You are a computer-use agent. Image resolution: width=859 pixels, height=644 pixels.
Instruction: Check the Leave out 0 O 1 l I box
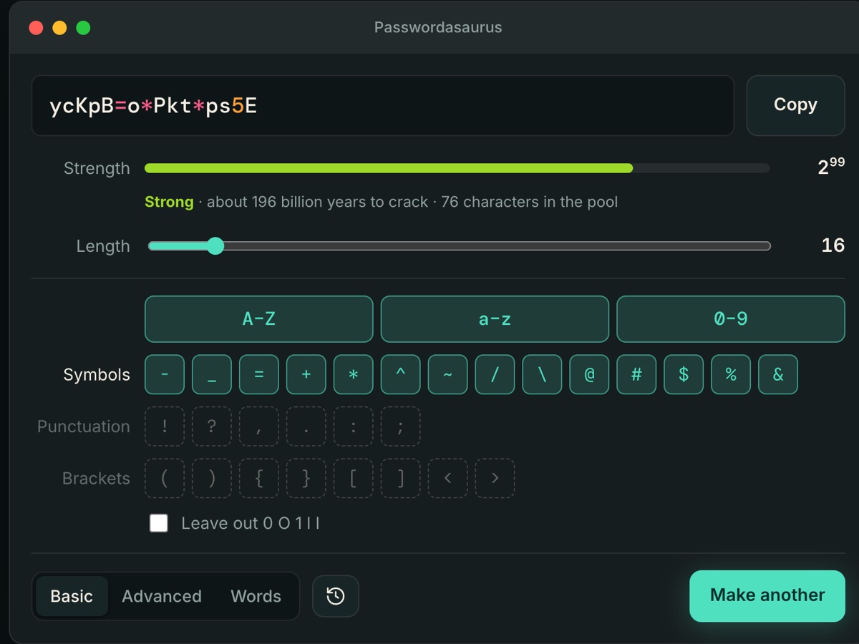[159, 523]
